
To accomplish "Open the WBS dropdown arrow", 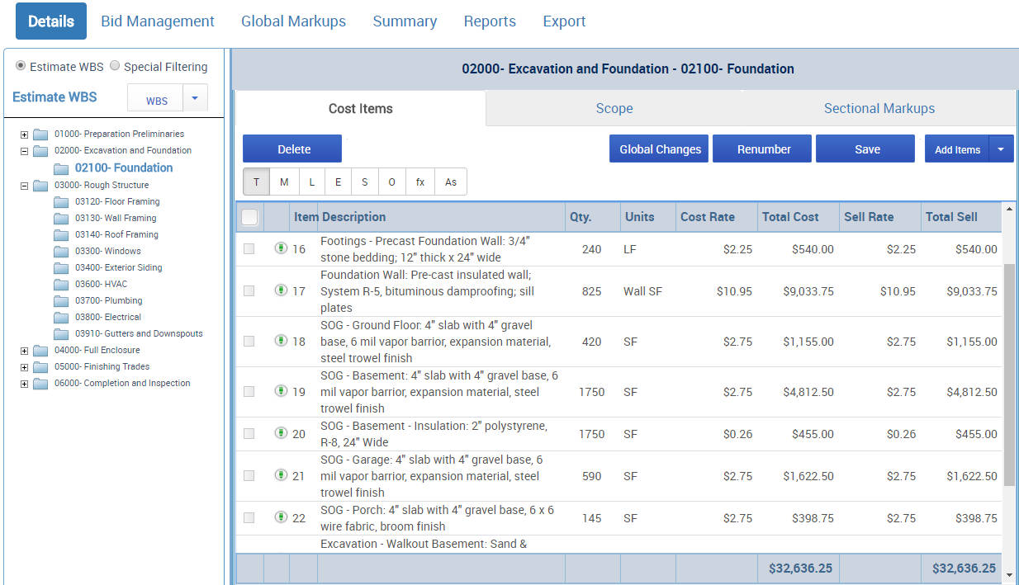I will click(x=195, y=98).
